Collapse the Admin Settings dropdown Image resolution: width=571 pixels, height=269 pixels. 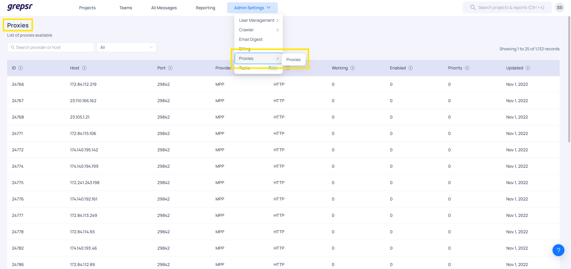[252, 8]
